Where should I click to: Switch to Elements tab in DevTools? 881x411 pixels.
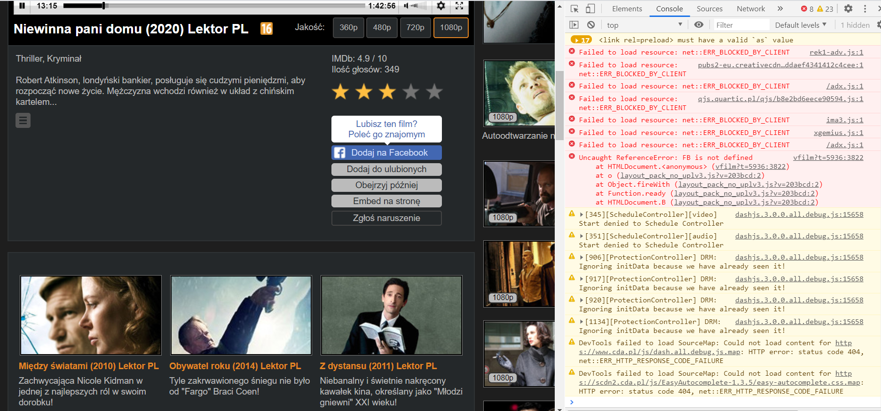(627, 8)
